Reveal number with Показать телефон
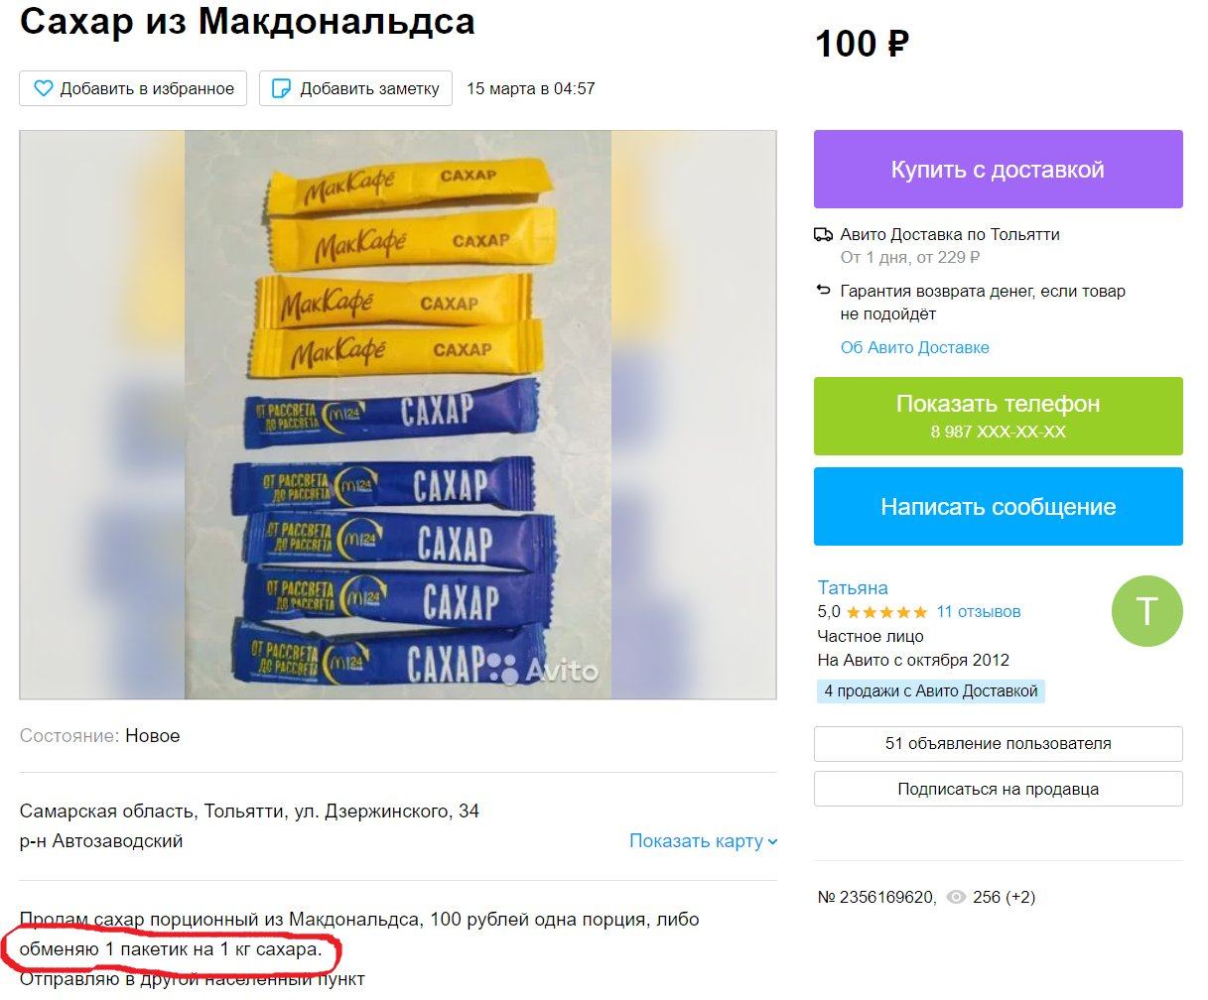 click(998, 417)
